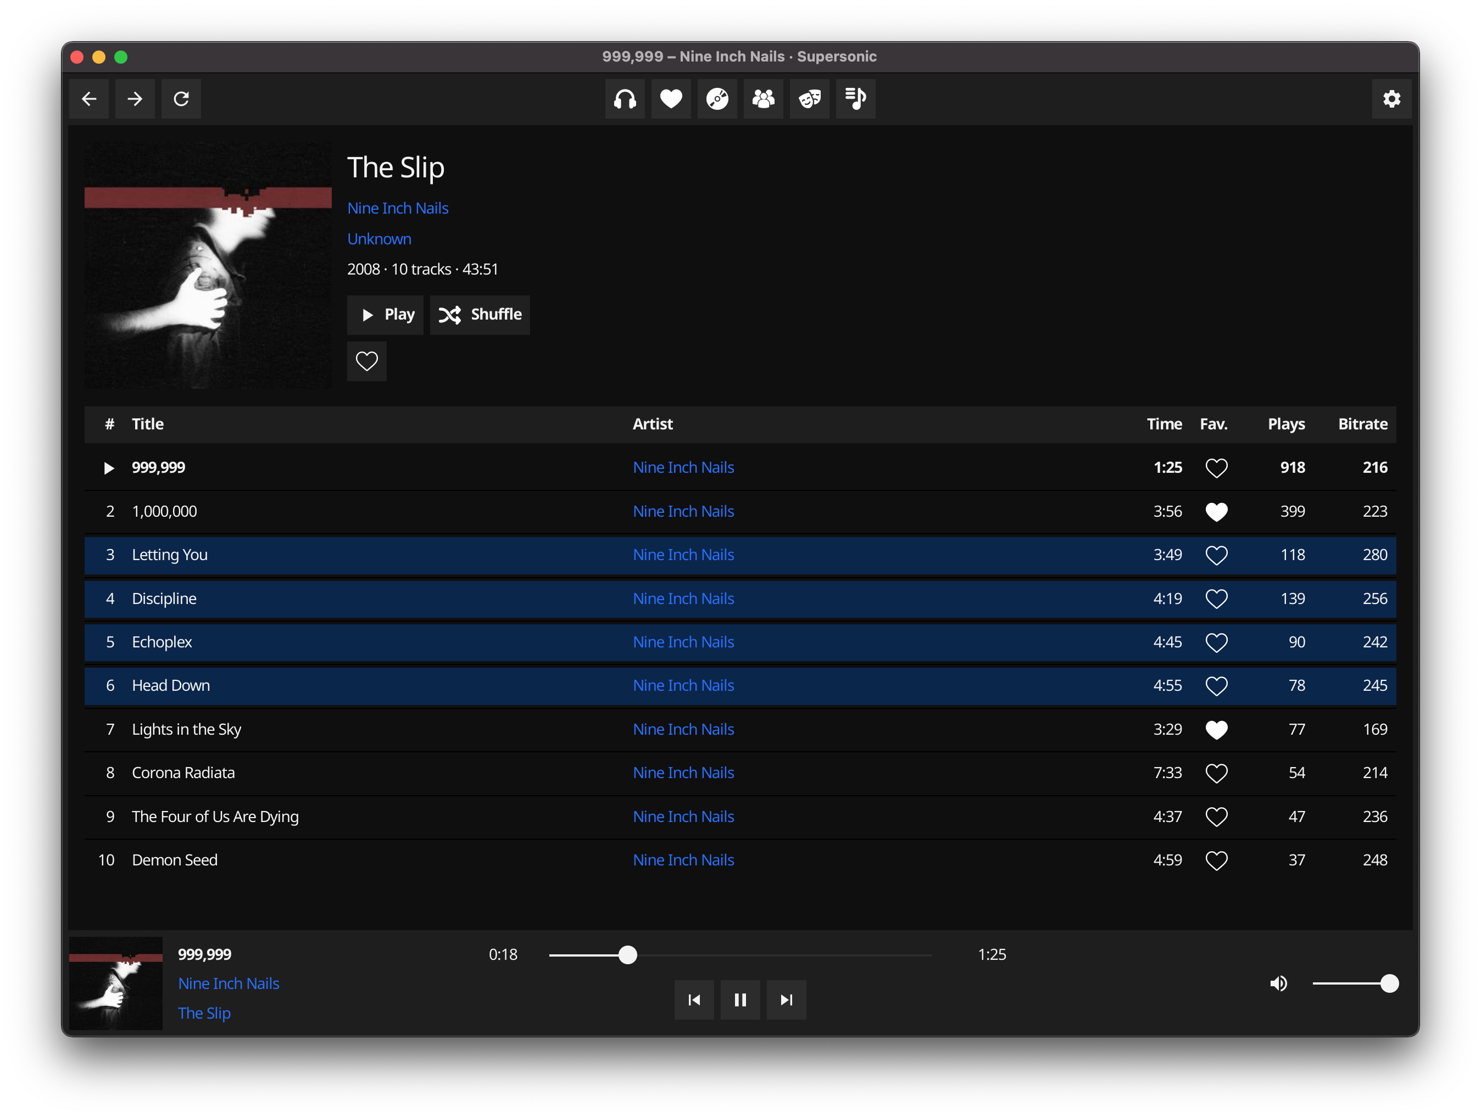Viewport: 1481px width, 1118px height.
Task: Open artist link for 1,000,000 row
Action: pos(683,511)
